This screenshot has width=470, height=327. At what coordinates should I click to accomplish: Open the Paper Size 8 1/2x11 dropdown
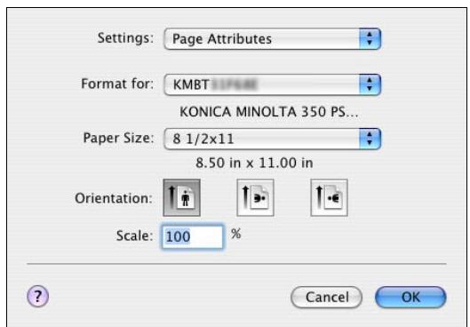273,139
